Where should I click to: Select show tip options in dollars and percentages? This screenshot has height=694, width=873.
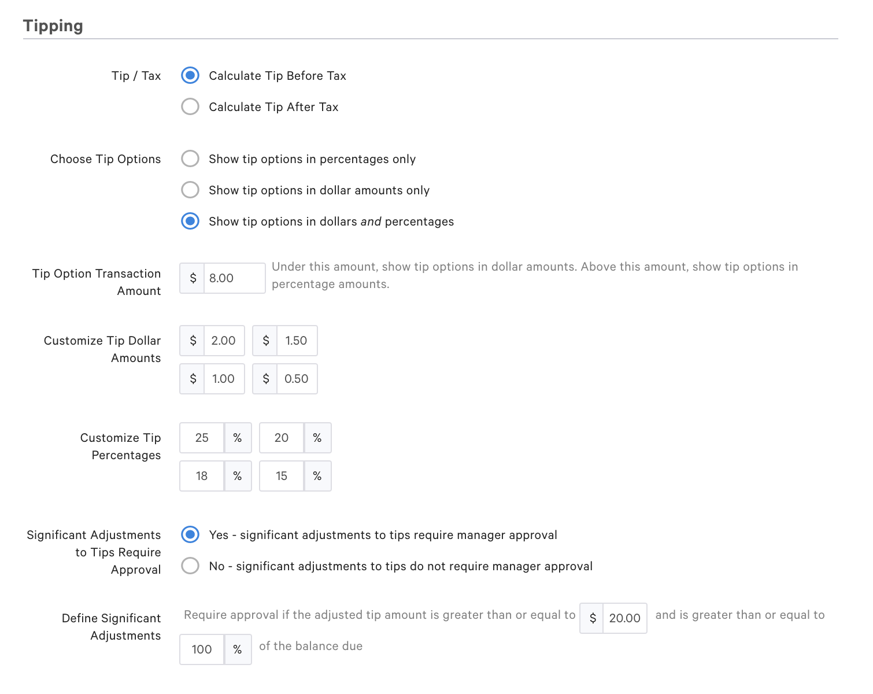190,221
